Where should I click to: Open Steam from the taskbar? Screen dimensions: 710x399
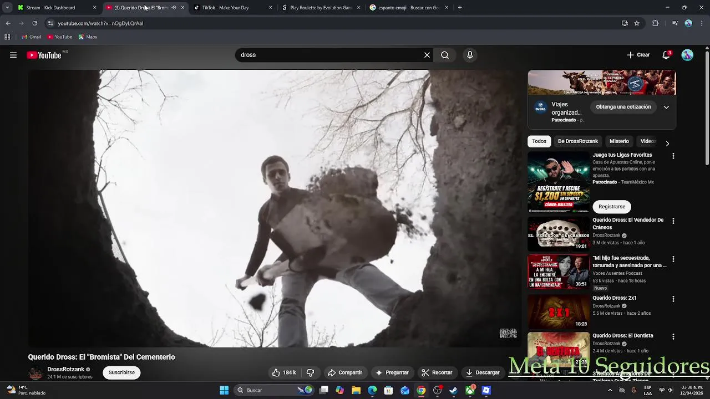pyautogui.click(x=453, y=390)
